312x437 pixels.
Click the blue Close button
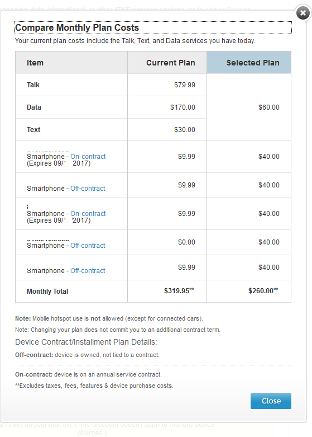(271, 401)
